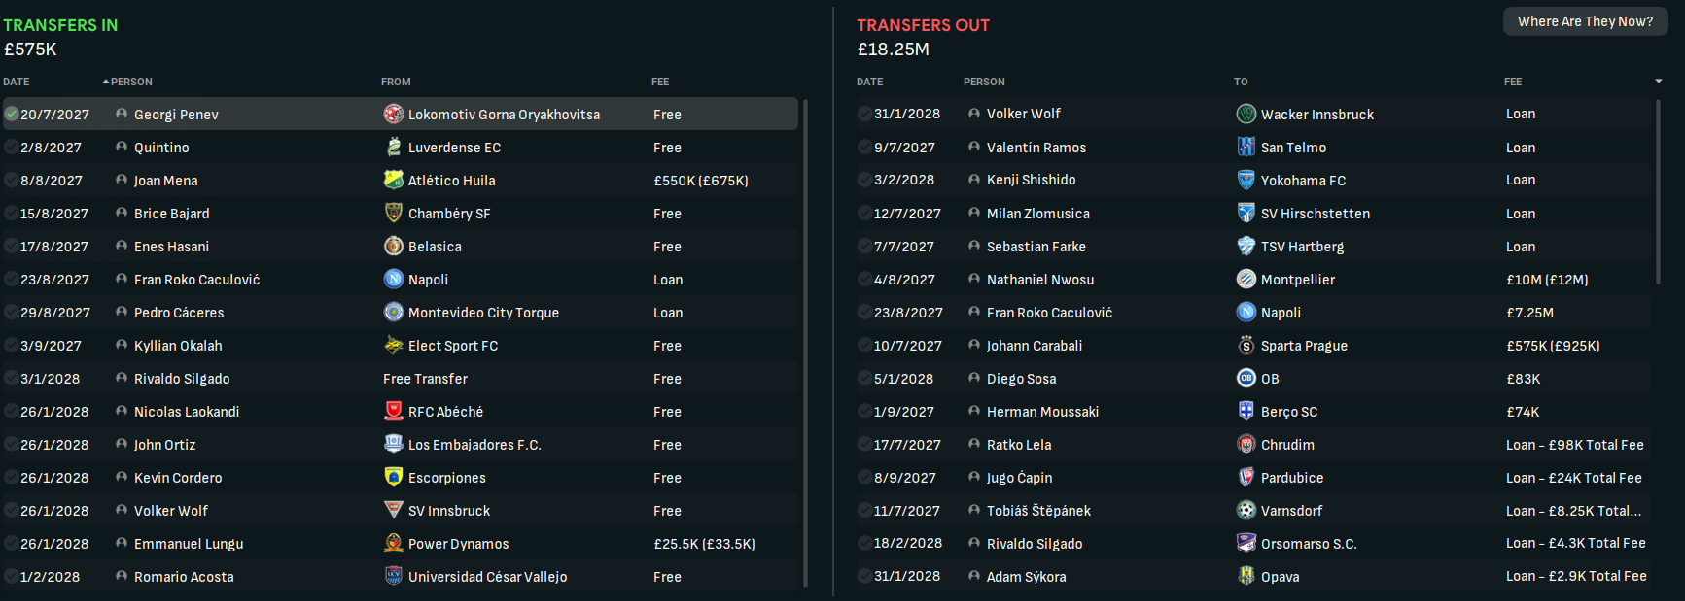Click the Transfers In list scrollbar
The height and width of the screenshot is (601, 1685).
point(805,344)
